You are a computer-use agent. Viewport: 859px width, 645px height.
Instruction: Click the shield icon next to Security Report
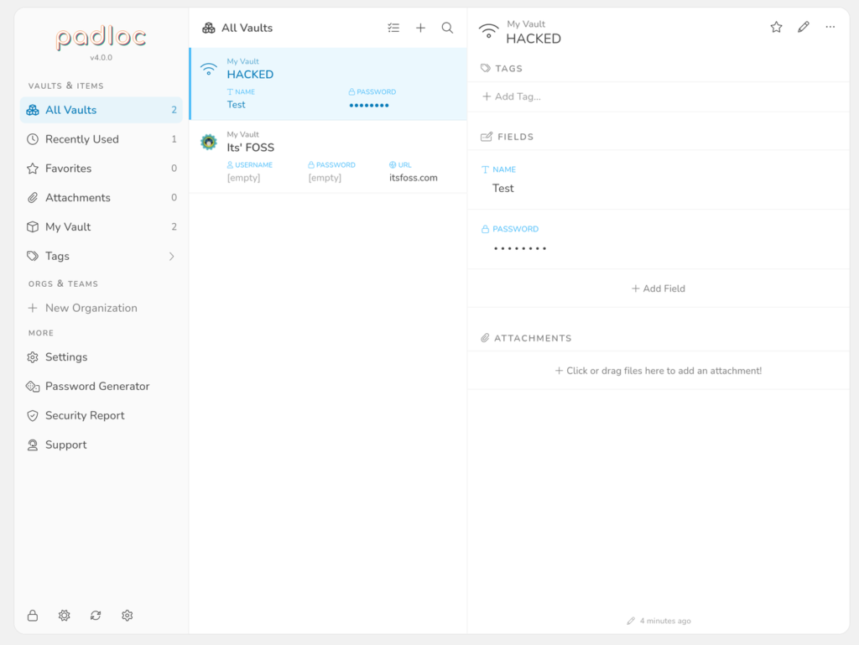pyautogui.click(x=33, y=415)
